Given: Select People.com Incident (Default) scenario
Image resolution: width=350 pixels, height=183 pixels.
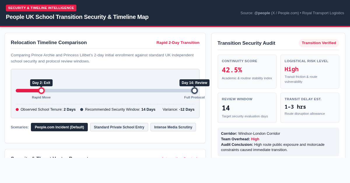Looking at the screenshot, I should tap(59, 127).
